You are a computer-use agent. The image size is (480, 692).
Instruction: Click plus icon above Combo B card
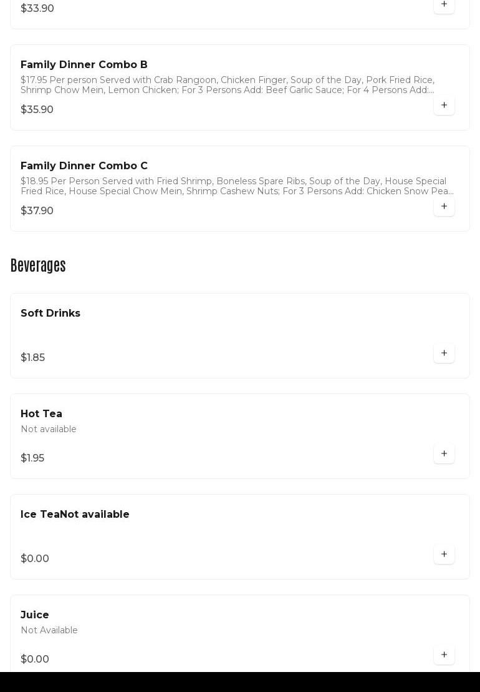point(444,4)
